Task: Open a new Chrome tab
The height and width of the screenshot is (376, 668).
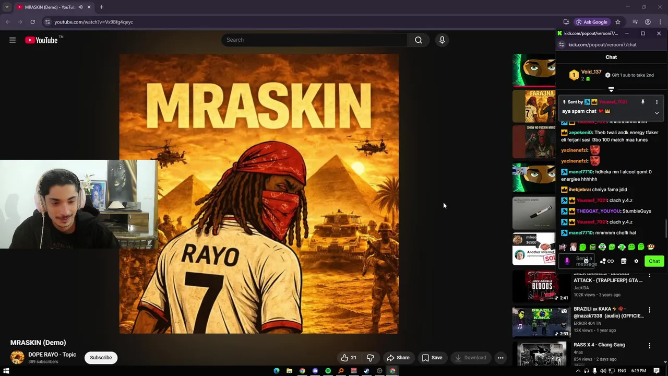Action: 101,7
